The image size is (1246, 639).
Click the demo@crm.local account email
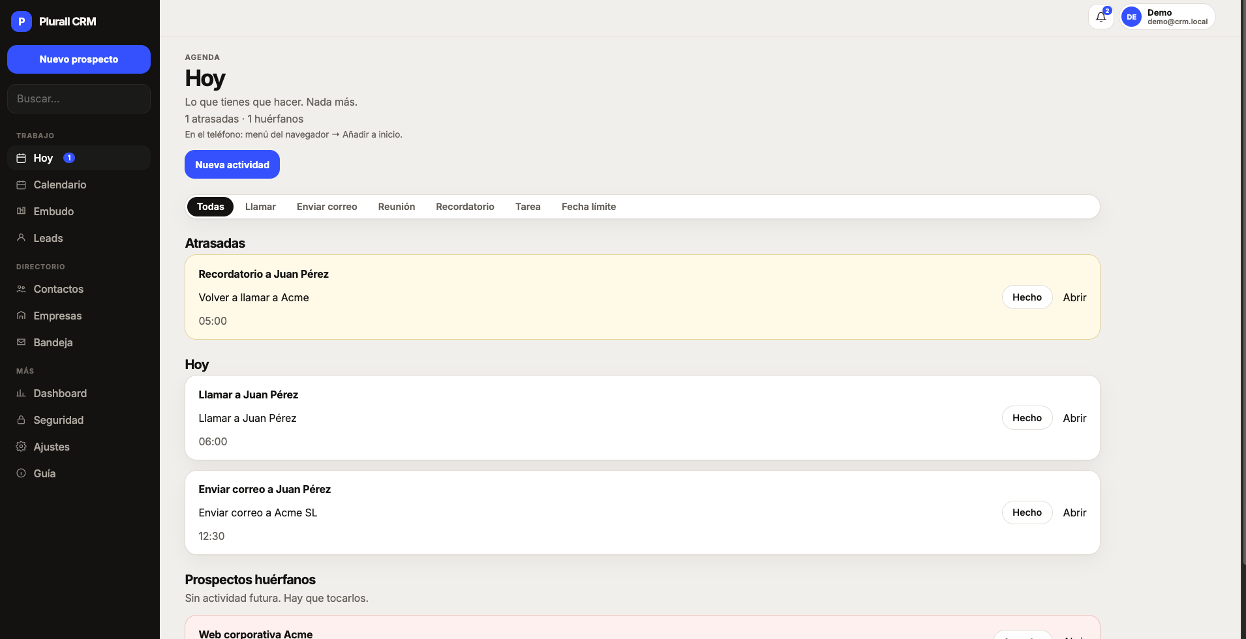[x=1178, y=22]
